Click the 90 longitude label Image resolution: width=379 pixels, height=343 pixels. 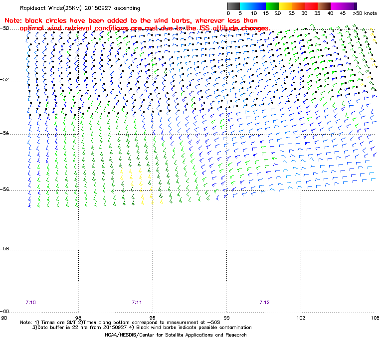tap(4, 318)
